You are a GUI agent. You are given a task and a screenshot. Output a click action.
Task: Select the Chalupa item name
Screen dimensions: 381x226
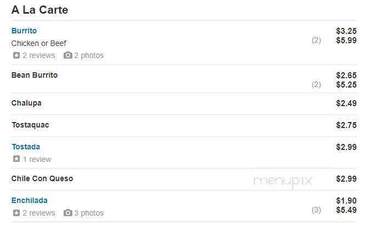[26, 103]
